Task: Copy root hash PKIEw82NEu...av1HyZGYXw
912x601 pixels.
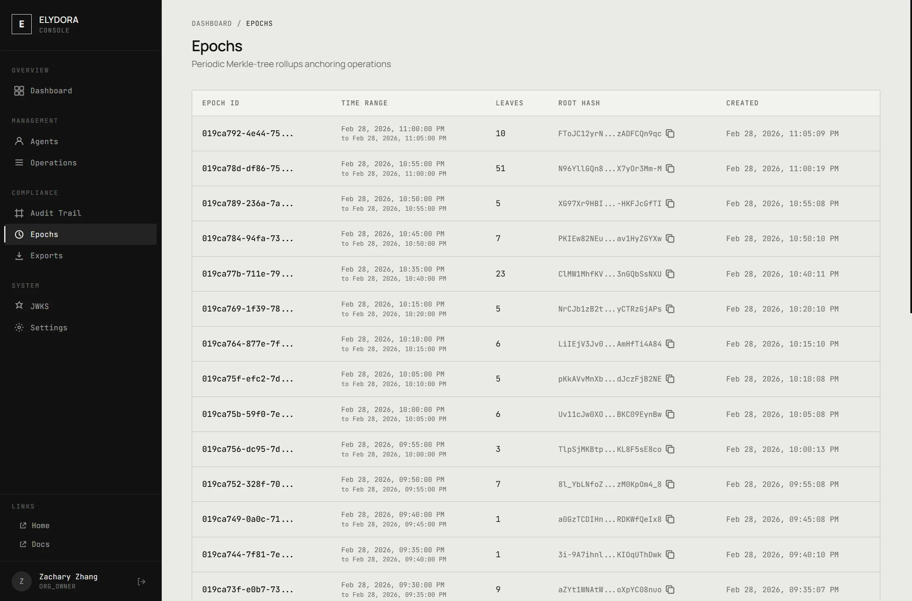Action: (x=670, y=239)
